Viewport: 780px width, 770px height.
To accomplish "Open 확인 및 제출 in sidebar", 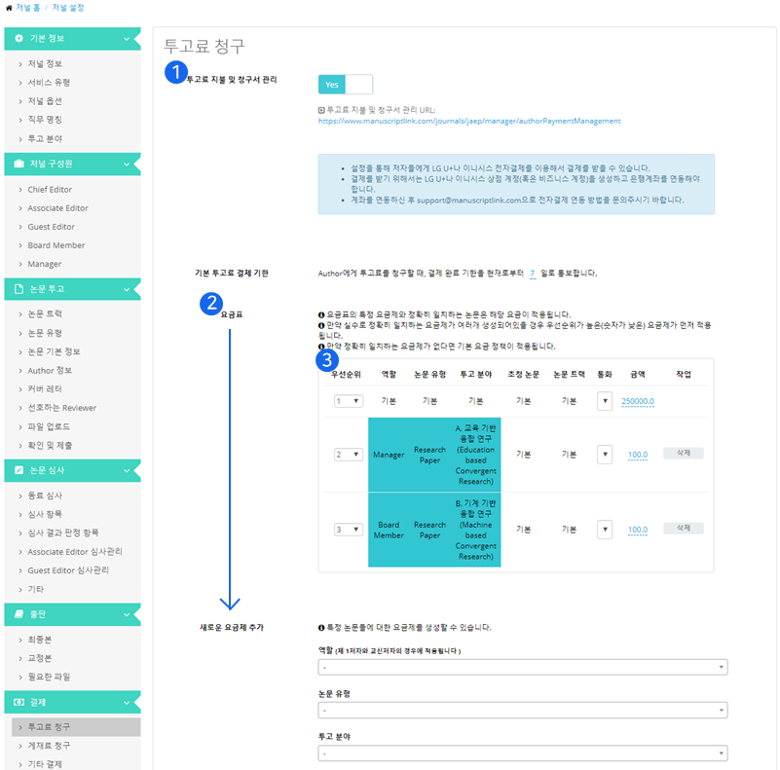I will point(50,445).
